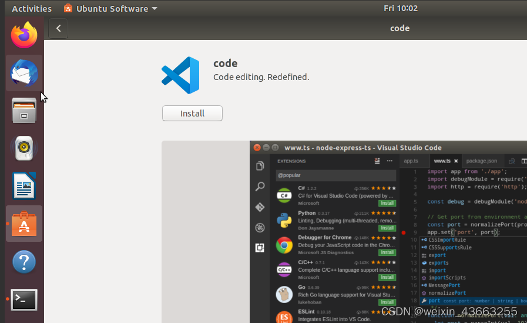Click the clock showing Fri 10:02
This screenshot has height=323, width=527.
click(x=401, y=8)
